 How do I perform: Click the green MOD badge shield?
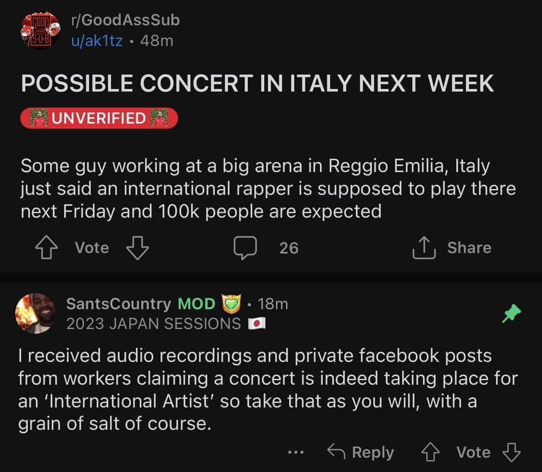231,304
